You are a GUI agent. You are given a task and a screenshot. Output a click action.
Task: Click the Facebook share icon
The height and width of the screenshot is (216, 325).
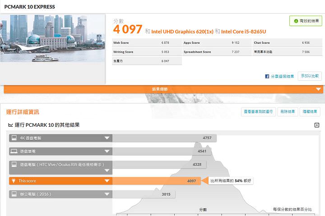[267, 76]
